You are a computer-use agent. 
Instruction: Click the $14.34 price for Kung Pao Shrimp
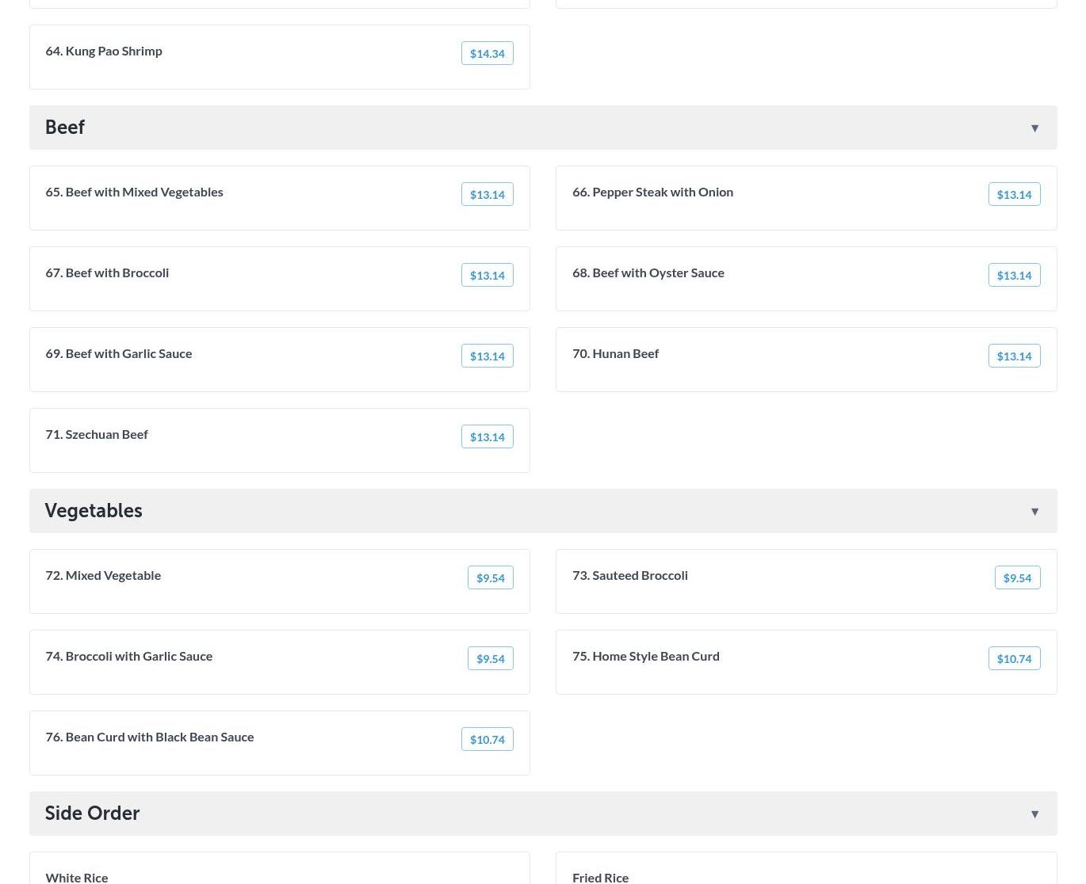click(x=487, y=54)
